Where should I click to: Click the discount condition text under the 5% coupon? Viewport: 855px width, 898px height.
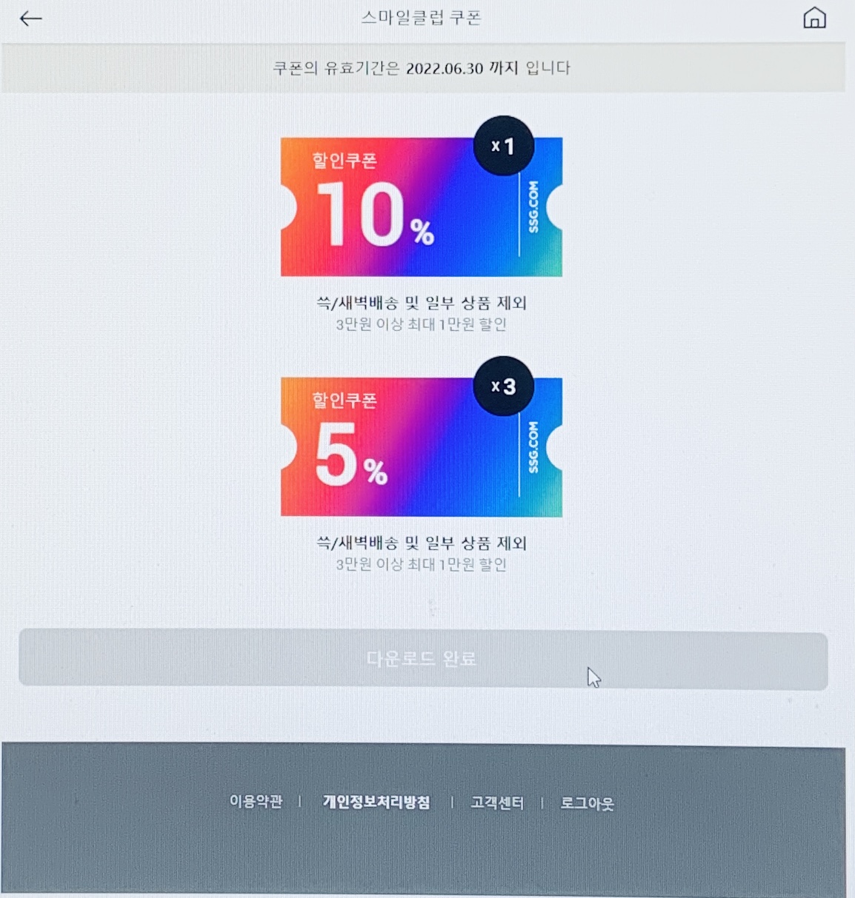coord(421,564)
